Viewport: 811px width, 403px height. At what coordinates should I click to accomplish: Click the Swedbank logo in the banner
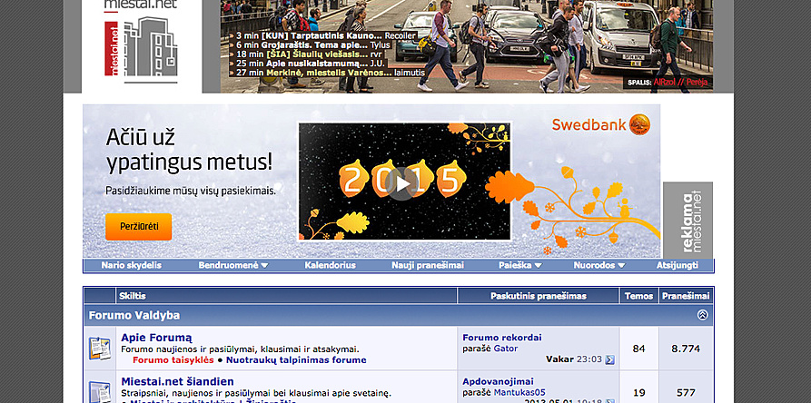pyautogui.click(x=601, y=124)
